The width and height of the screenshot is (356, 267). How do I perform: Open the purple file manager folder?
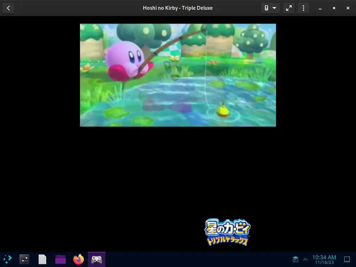[60, 259]
